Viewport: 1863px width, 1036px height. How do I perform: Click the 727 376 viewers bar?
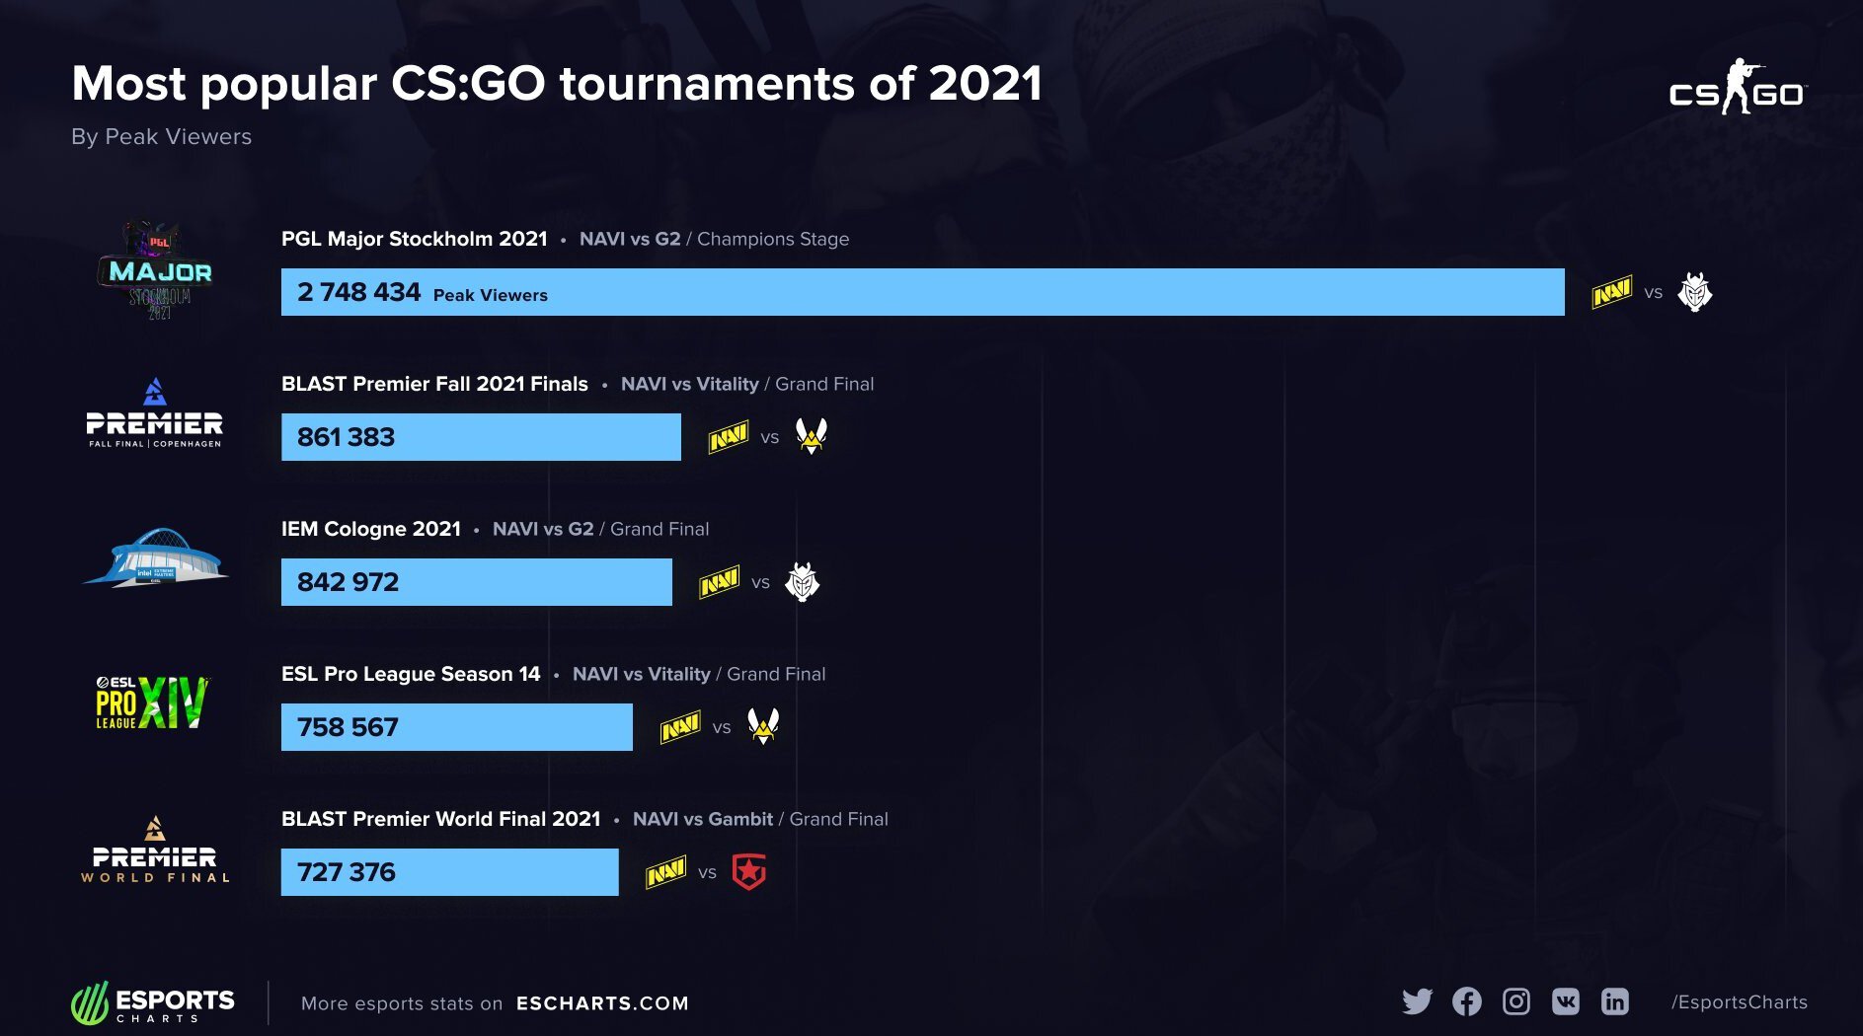[449, 872]
